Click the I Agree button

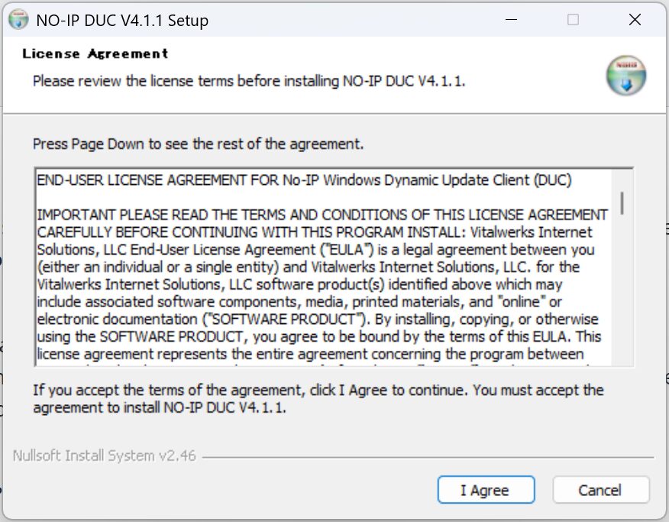[486, 490]
